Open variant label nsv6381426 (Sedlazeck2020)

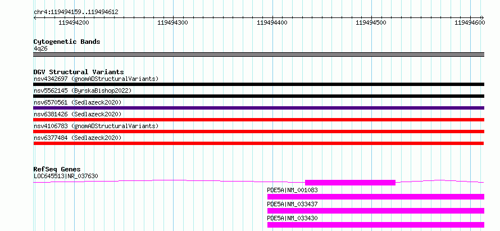(x=78, y=114)
